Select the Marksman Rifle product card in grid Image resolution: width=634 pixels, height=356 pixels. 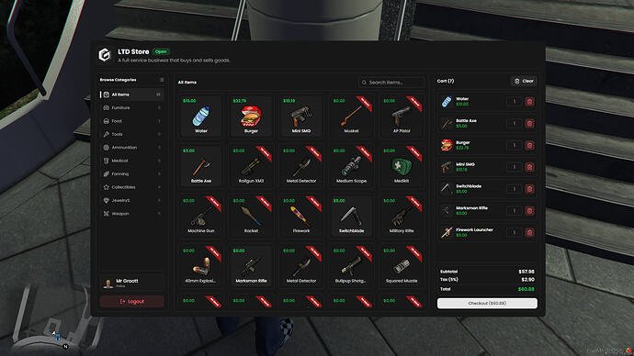point(251,266)
